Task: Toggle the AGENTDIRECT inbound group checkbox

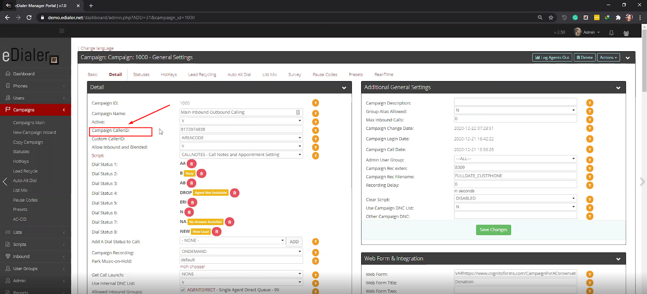Action: click(183, 290)
